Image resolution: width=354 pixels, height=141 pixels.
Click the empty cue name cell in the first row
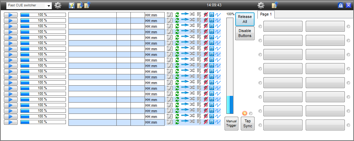click(93, 15)
